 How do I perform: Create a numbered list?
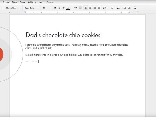[112, 8]
